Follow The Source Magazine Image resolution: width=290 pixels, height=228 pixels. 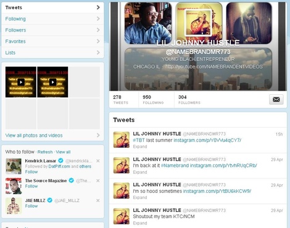pyautogui.click(x=31, y=186)
